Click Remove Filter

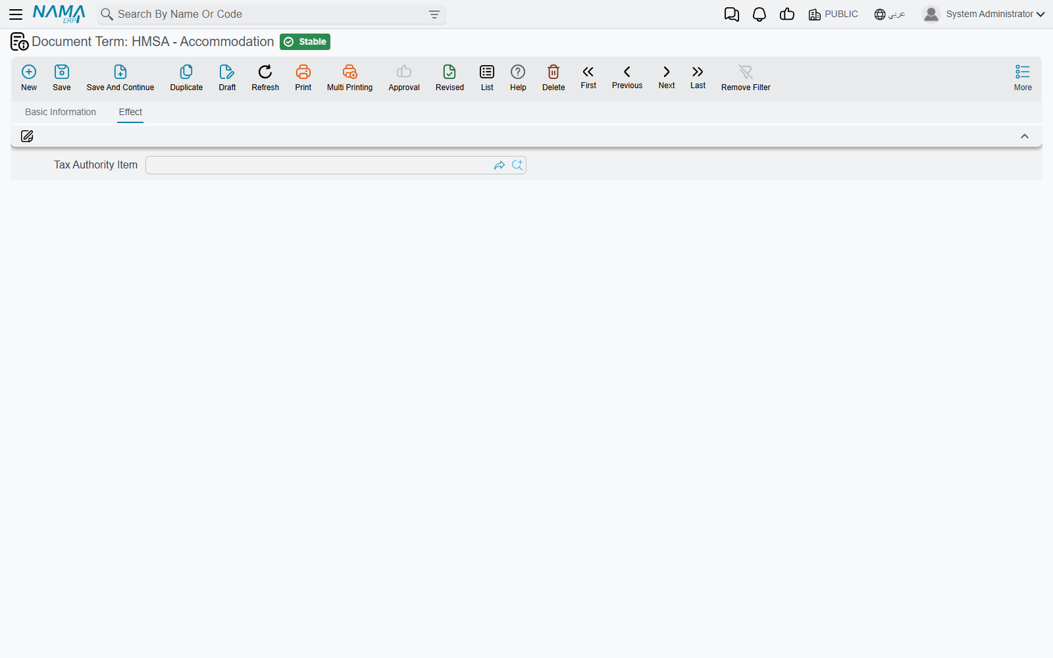(746, 78)
